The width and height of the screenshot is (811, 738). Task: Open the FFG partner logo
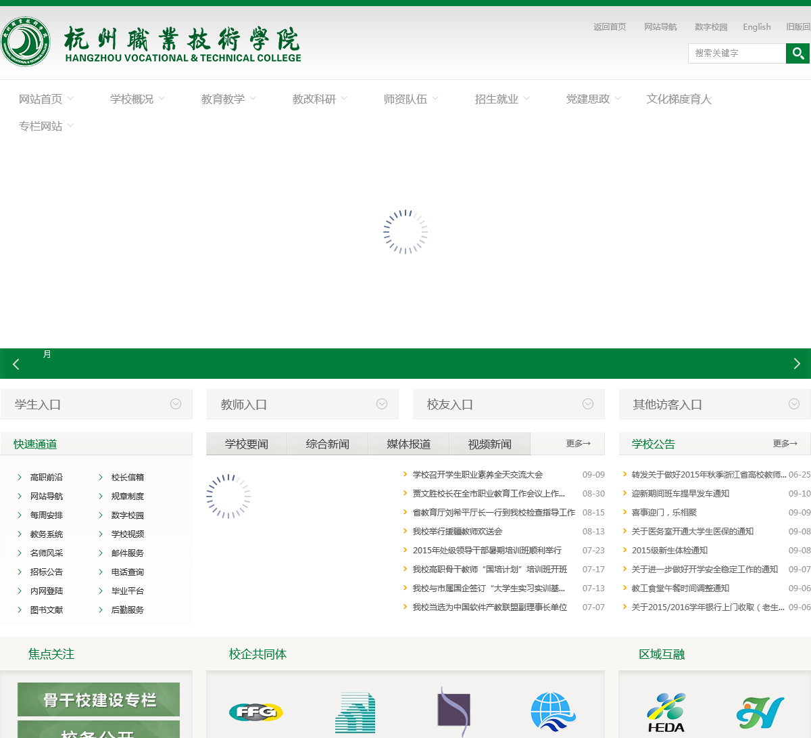255,712
